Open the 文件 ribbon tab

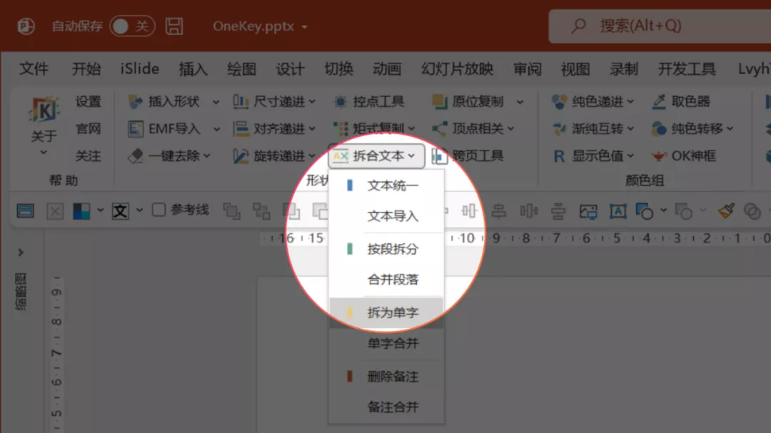point(34,68)
